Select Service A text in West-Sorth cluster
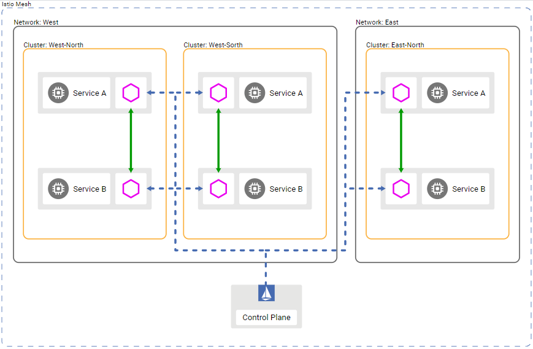533x349 pixels. click(286, 93)
